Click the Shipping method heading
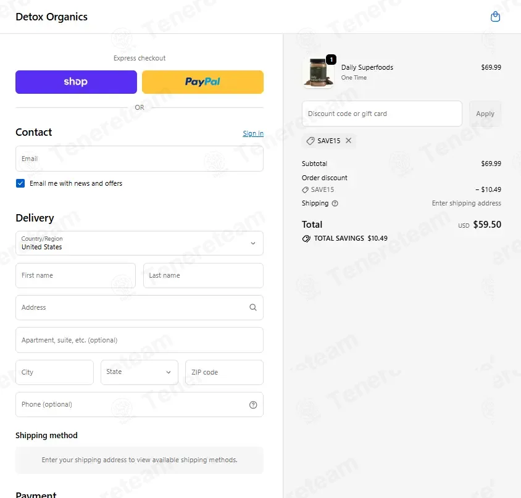This screenshot has height=498, width=521. point(46,435)
